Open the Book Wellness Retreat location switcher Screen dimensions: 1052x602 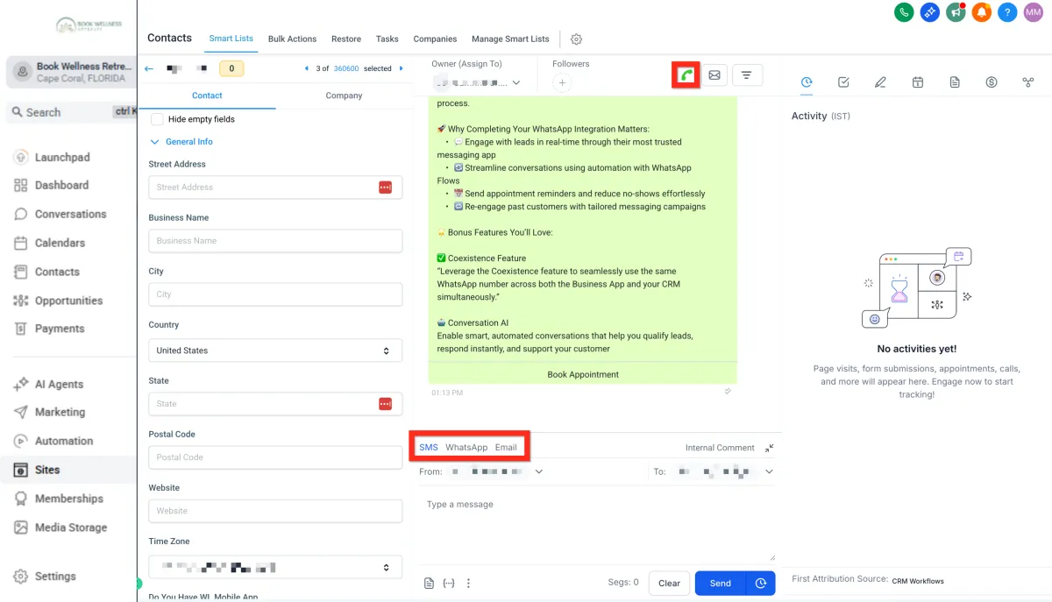tap(72, 72)
